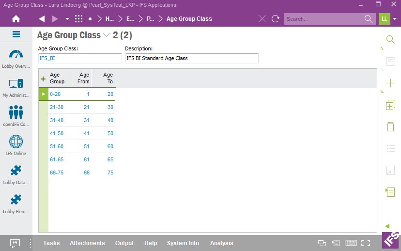
Task: Expand the Age Group Class title dropdown
Action: [x=107, y=35]
